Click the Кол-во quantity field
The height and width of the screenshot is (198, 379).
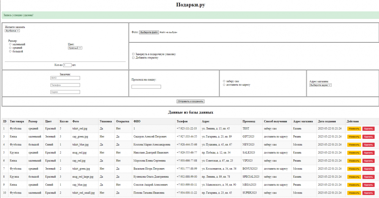pyautogui.click(x=67, y=65)
